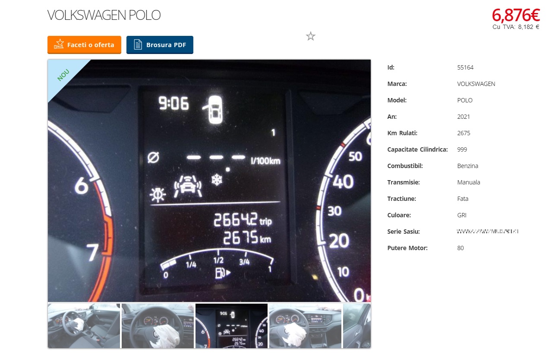558x362 pixels.
Task: Click the red 6,876€ price
Action: tap(516, 15)
